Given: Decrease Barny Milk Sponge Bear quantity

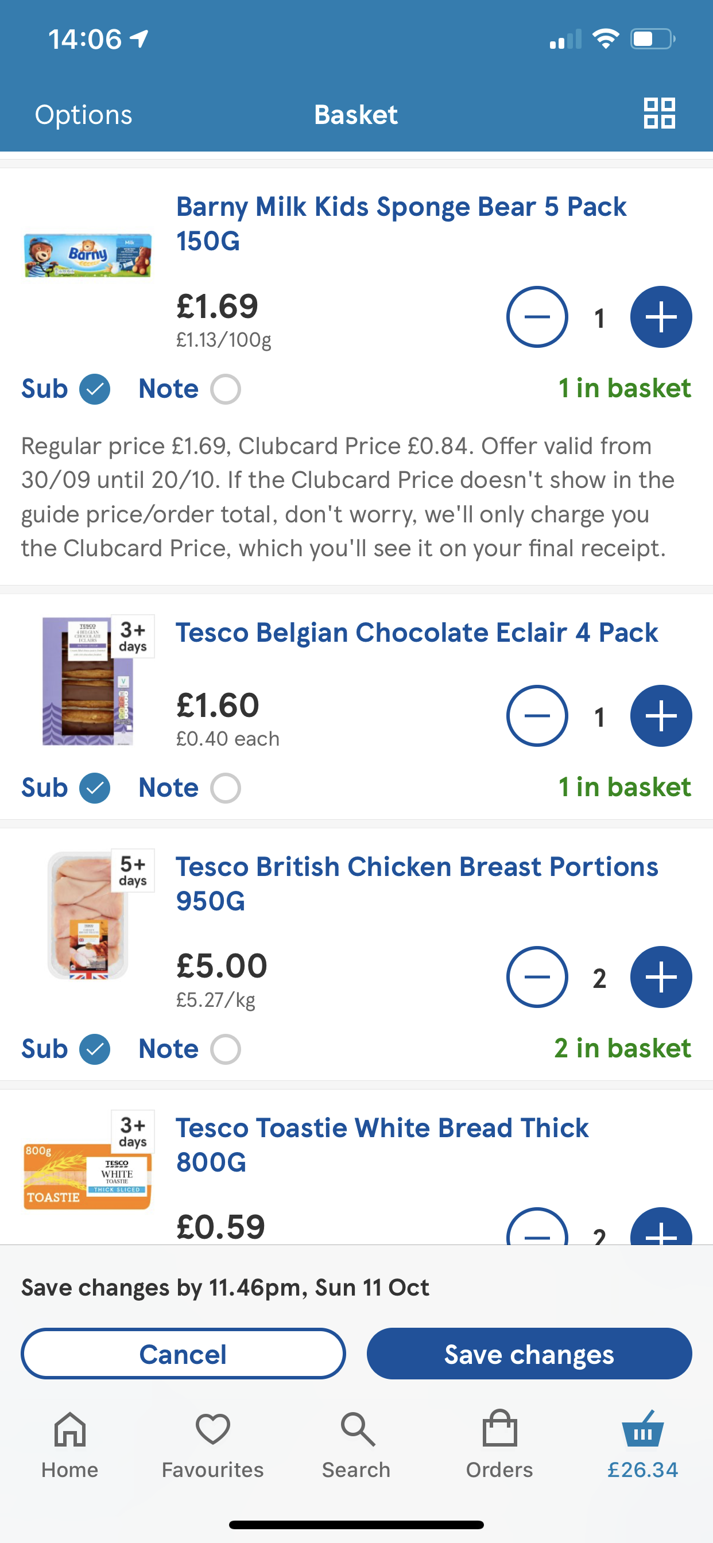Looking at the screenshot, I should point(537,317).
